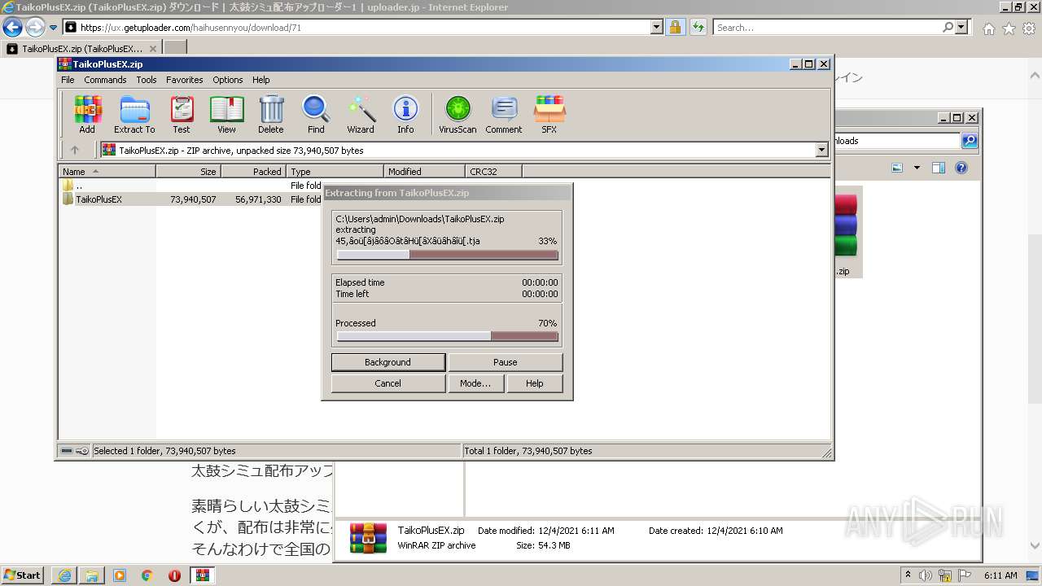Click the Extract To toolbar icon
1042x586 pixels.
coord(134,114)
